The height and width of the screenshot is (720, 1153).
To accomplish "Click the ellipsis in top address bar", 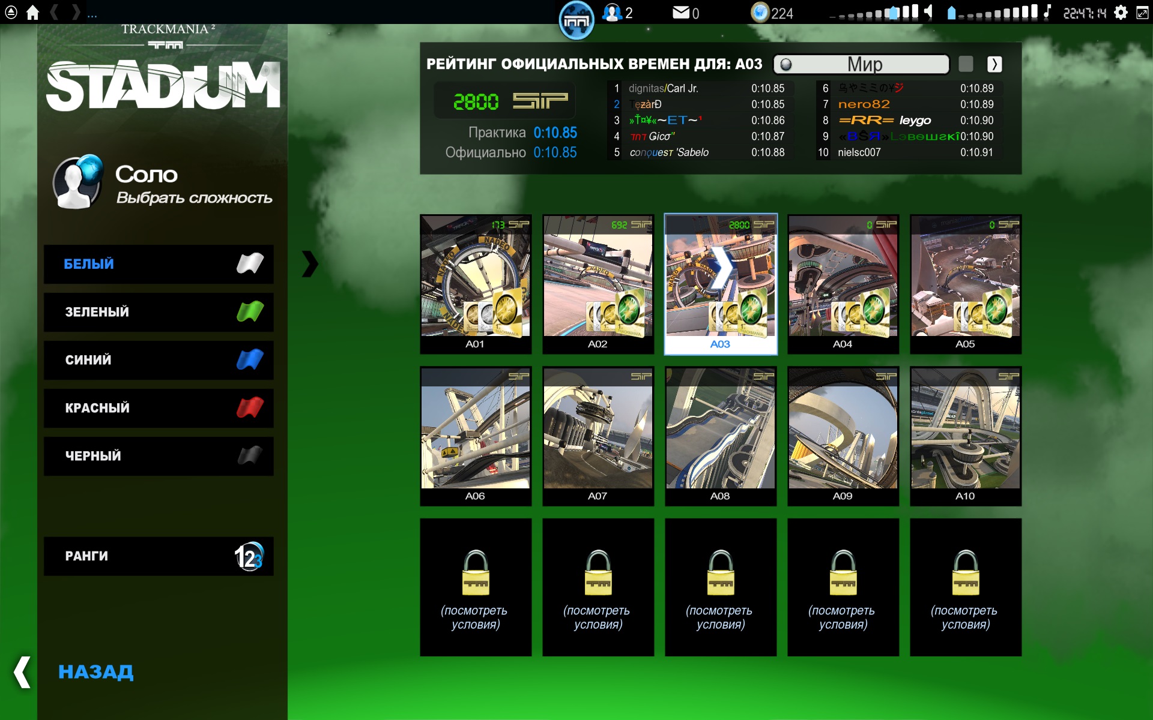I will (x=92, y=16).
